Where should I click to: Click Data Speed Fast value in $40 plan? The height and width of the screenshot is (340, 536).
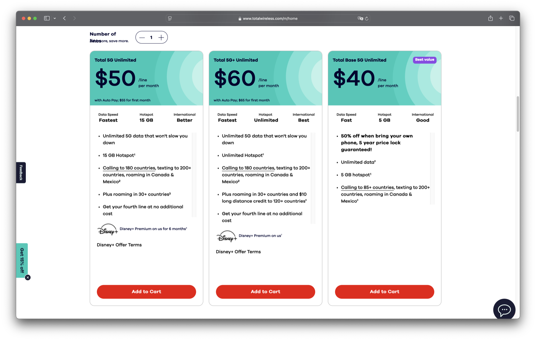346,120
